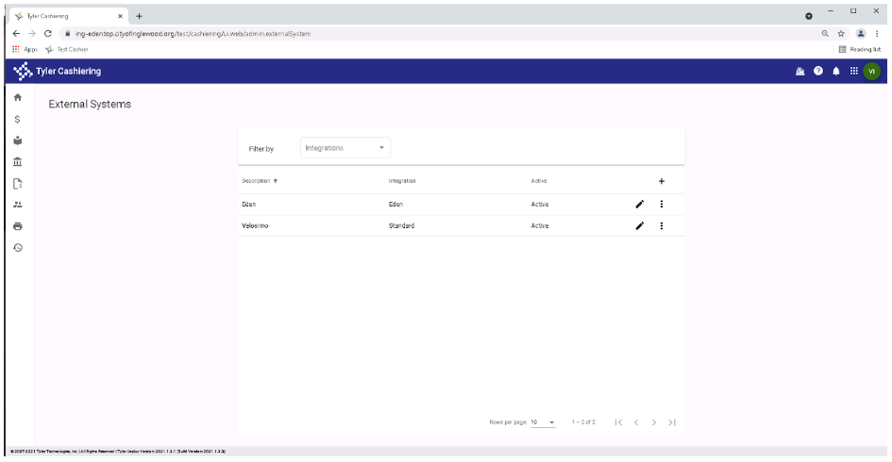Open the Home sidebar icon

pyautogui.click(x=18, y=97)
